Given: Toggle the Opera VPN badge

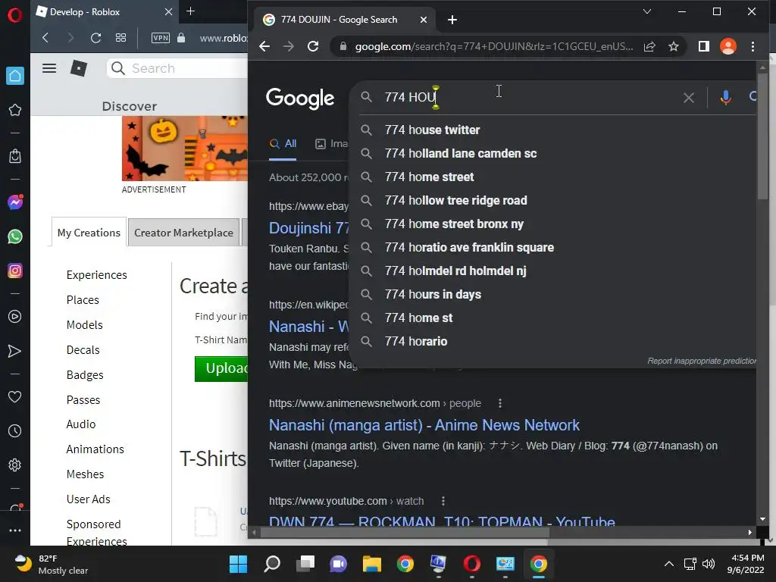Looking at the screenshot, I should [161, 38].
